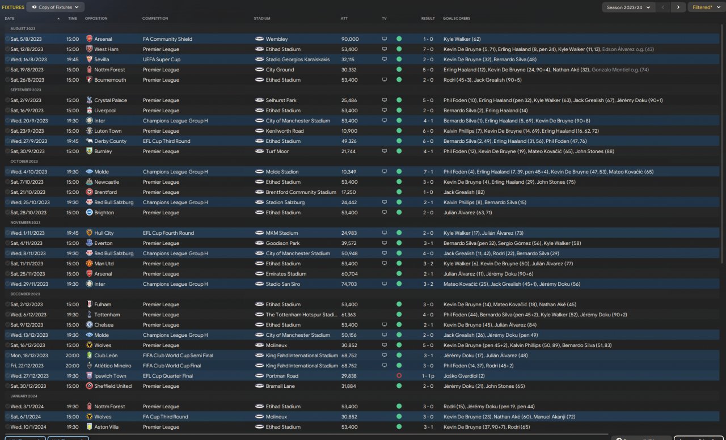The image size is (726, 440).
Task: Click the stadium icon beside Wembley
Action: (x=259, y=39)
